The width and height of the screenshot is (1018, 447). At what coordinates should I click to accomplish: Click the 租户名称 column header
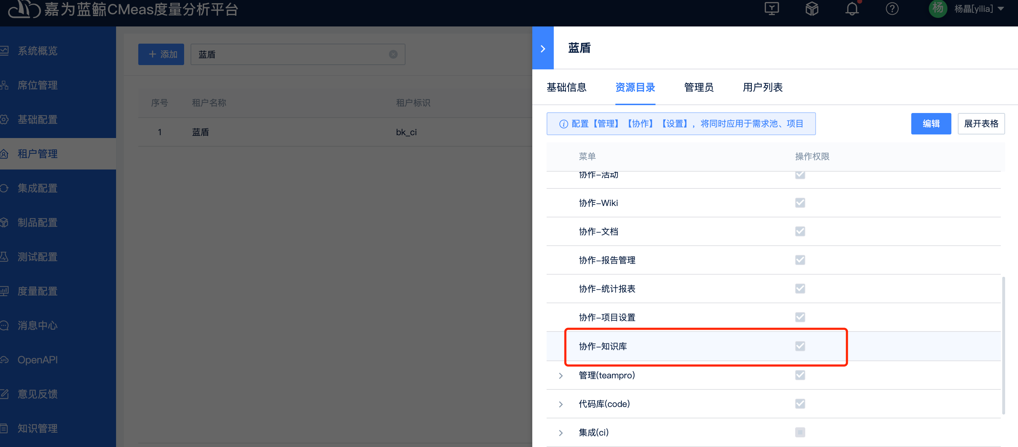pyautogui.click(x=209, y=103)
